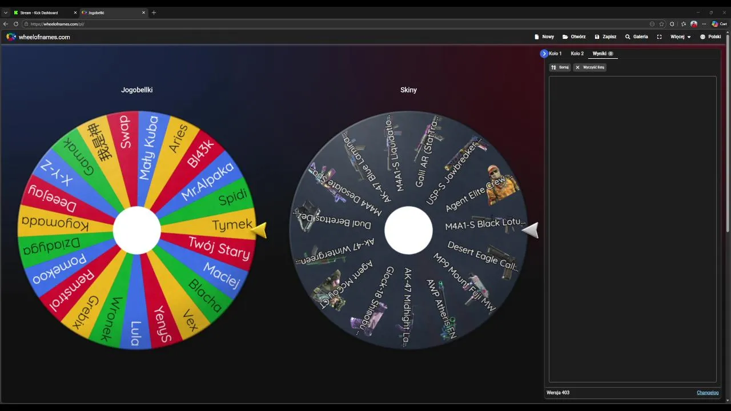Sort results with Sortuj button
The image size is (731, 411).
(x=560, y=67)
